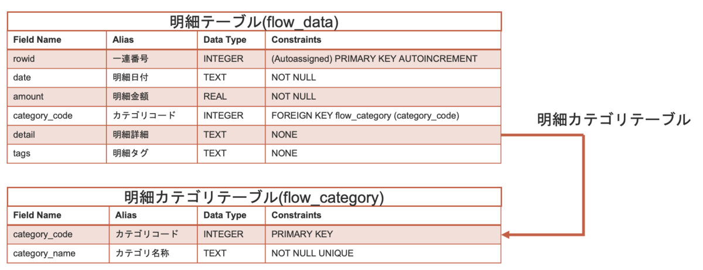Select category_code in the flow_data table
This screenshot has width=703, height=270.
[58, 115]
